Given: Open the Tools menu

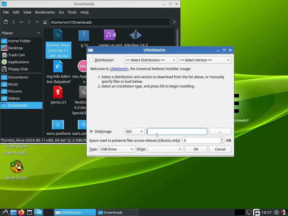Looking at the screenshot, I should pos(72,12).
